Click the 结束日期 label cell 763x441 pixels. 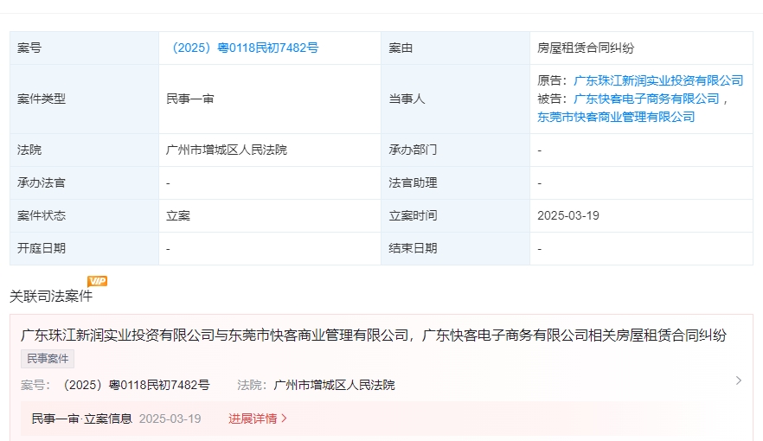(455, 248)
